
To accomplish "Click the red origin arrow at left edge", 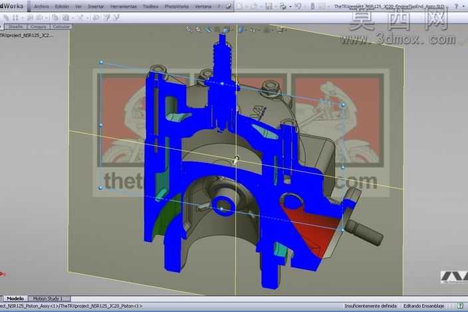I will pos(3,273).
